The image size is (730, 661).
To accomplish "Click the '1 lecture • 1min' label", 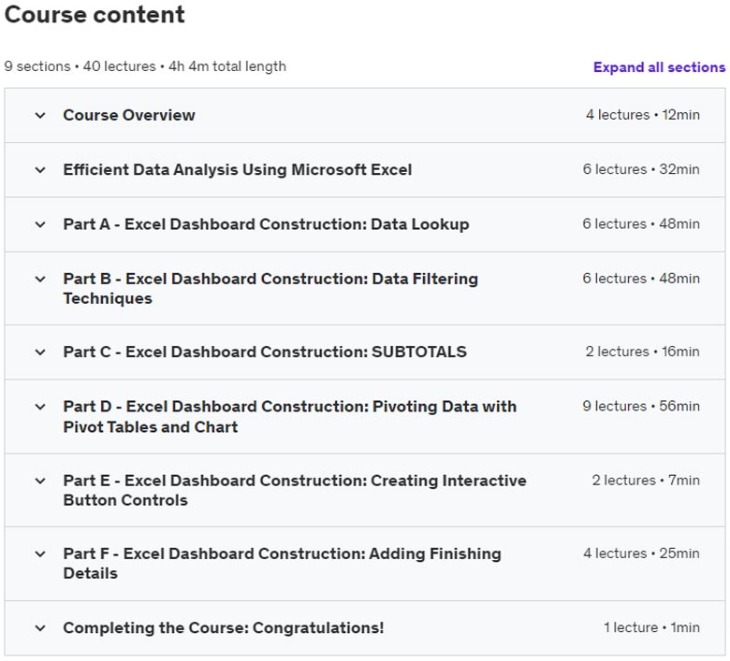I will pyautogui.click(x=651, y=627).
